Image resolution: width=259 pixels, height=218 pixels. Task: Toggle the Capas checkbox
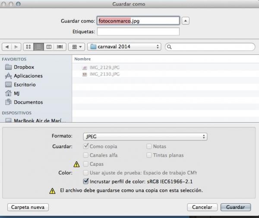(x=85, y=164)
